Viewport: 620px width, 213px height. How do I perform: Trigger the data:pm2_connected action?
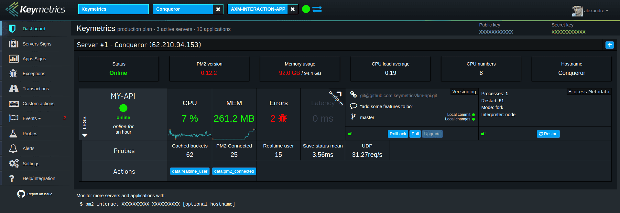point(234,171)
